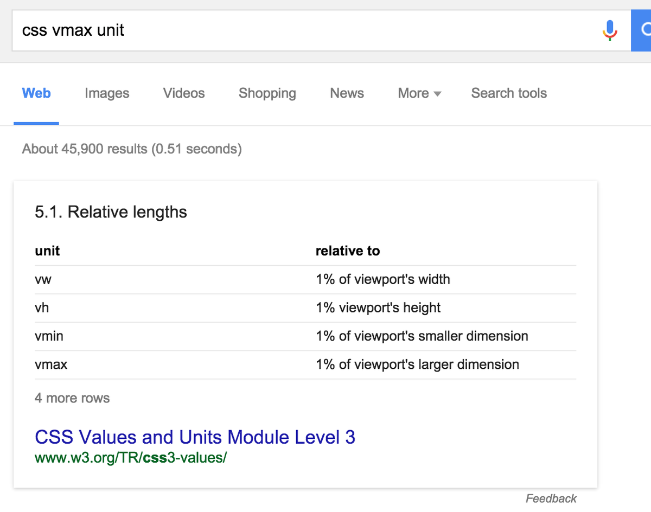Click the blue search button
The height and width of the screenshot is (512, 651).
point(641,30)
